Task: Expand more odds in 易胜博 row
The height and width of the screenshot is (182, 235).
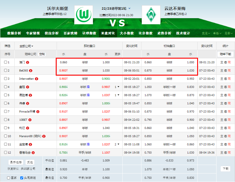Action: [117, 95]
